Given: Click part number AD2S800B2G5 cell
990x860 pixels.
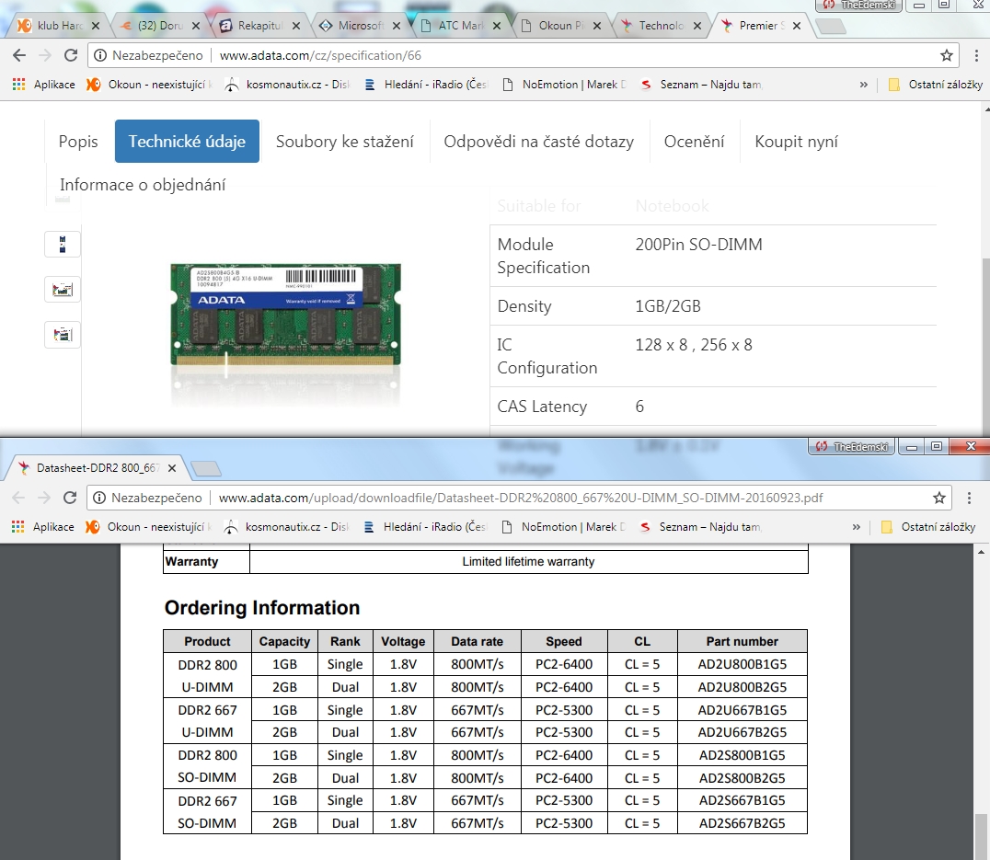Looking at the screenshot, I should pyautogui.click(x=742, y=778).
